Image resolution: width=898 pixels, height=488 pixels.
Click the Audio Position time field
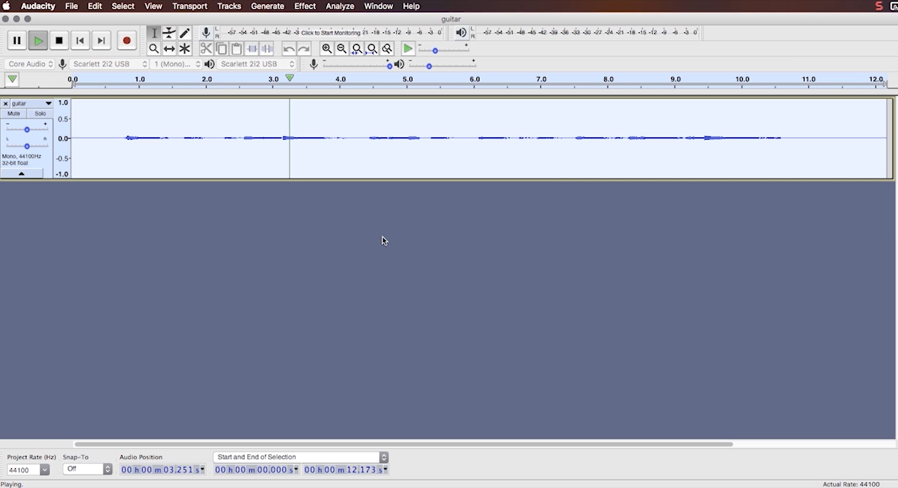click(162, 470)
